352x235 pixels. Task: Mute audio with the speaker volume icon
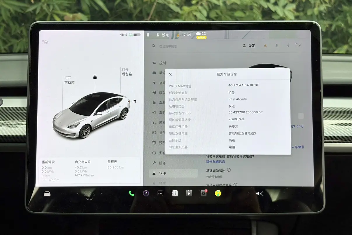click(259, 194)
